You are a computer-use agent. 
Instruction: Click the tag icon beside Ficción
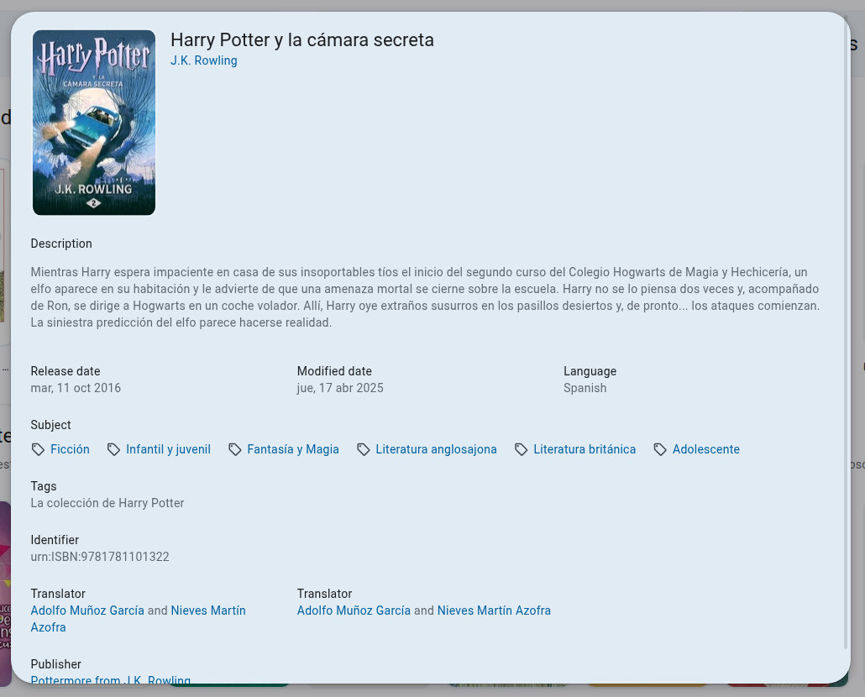click(x=38, y=450)
